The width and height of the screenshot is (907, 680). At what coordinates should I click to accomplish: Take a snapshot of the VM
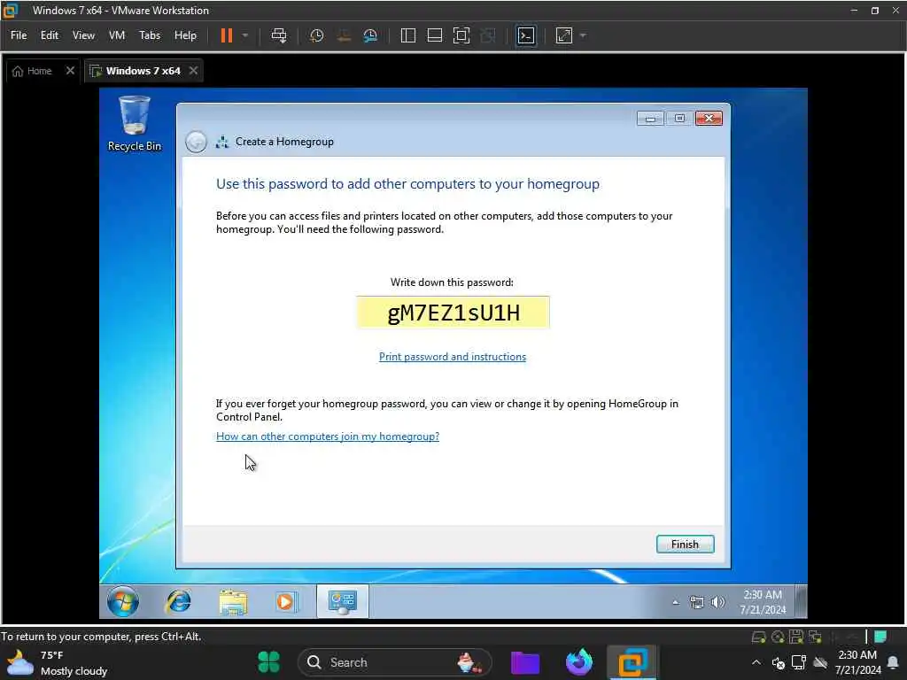[316, 35]
